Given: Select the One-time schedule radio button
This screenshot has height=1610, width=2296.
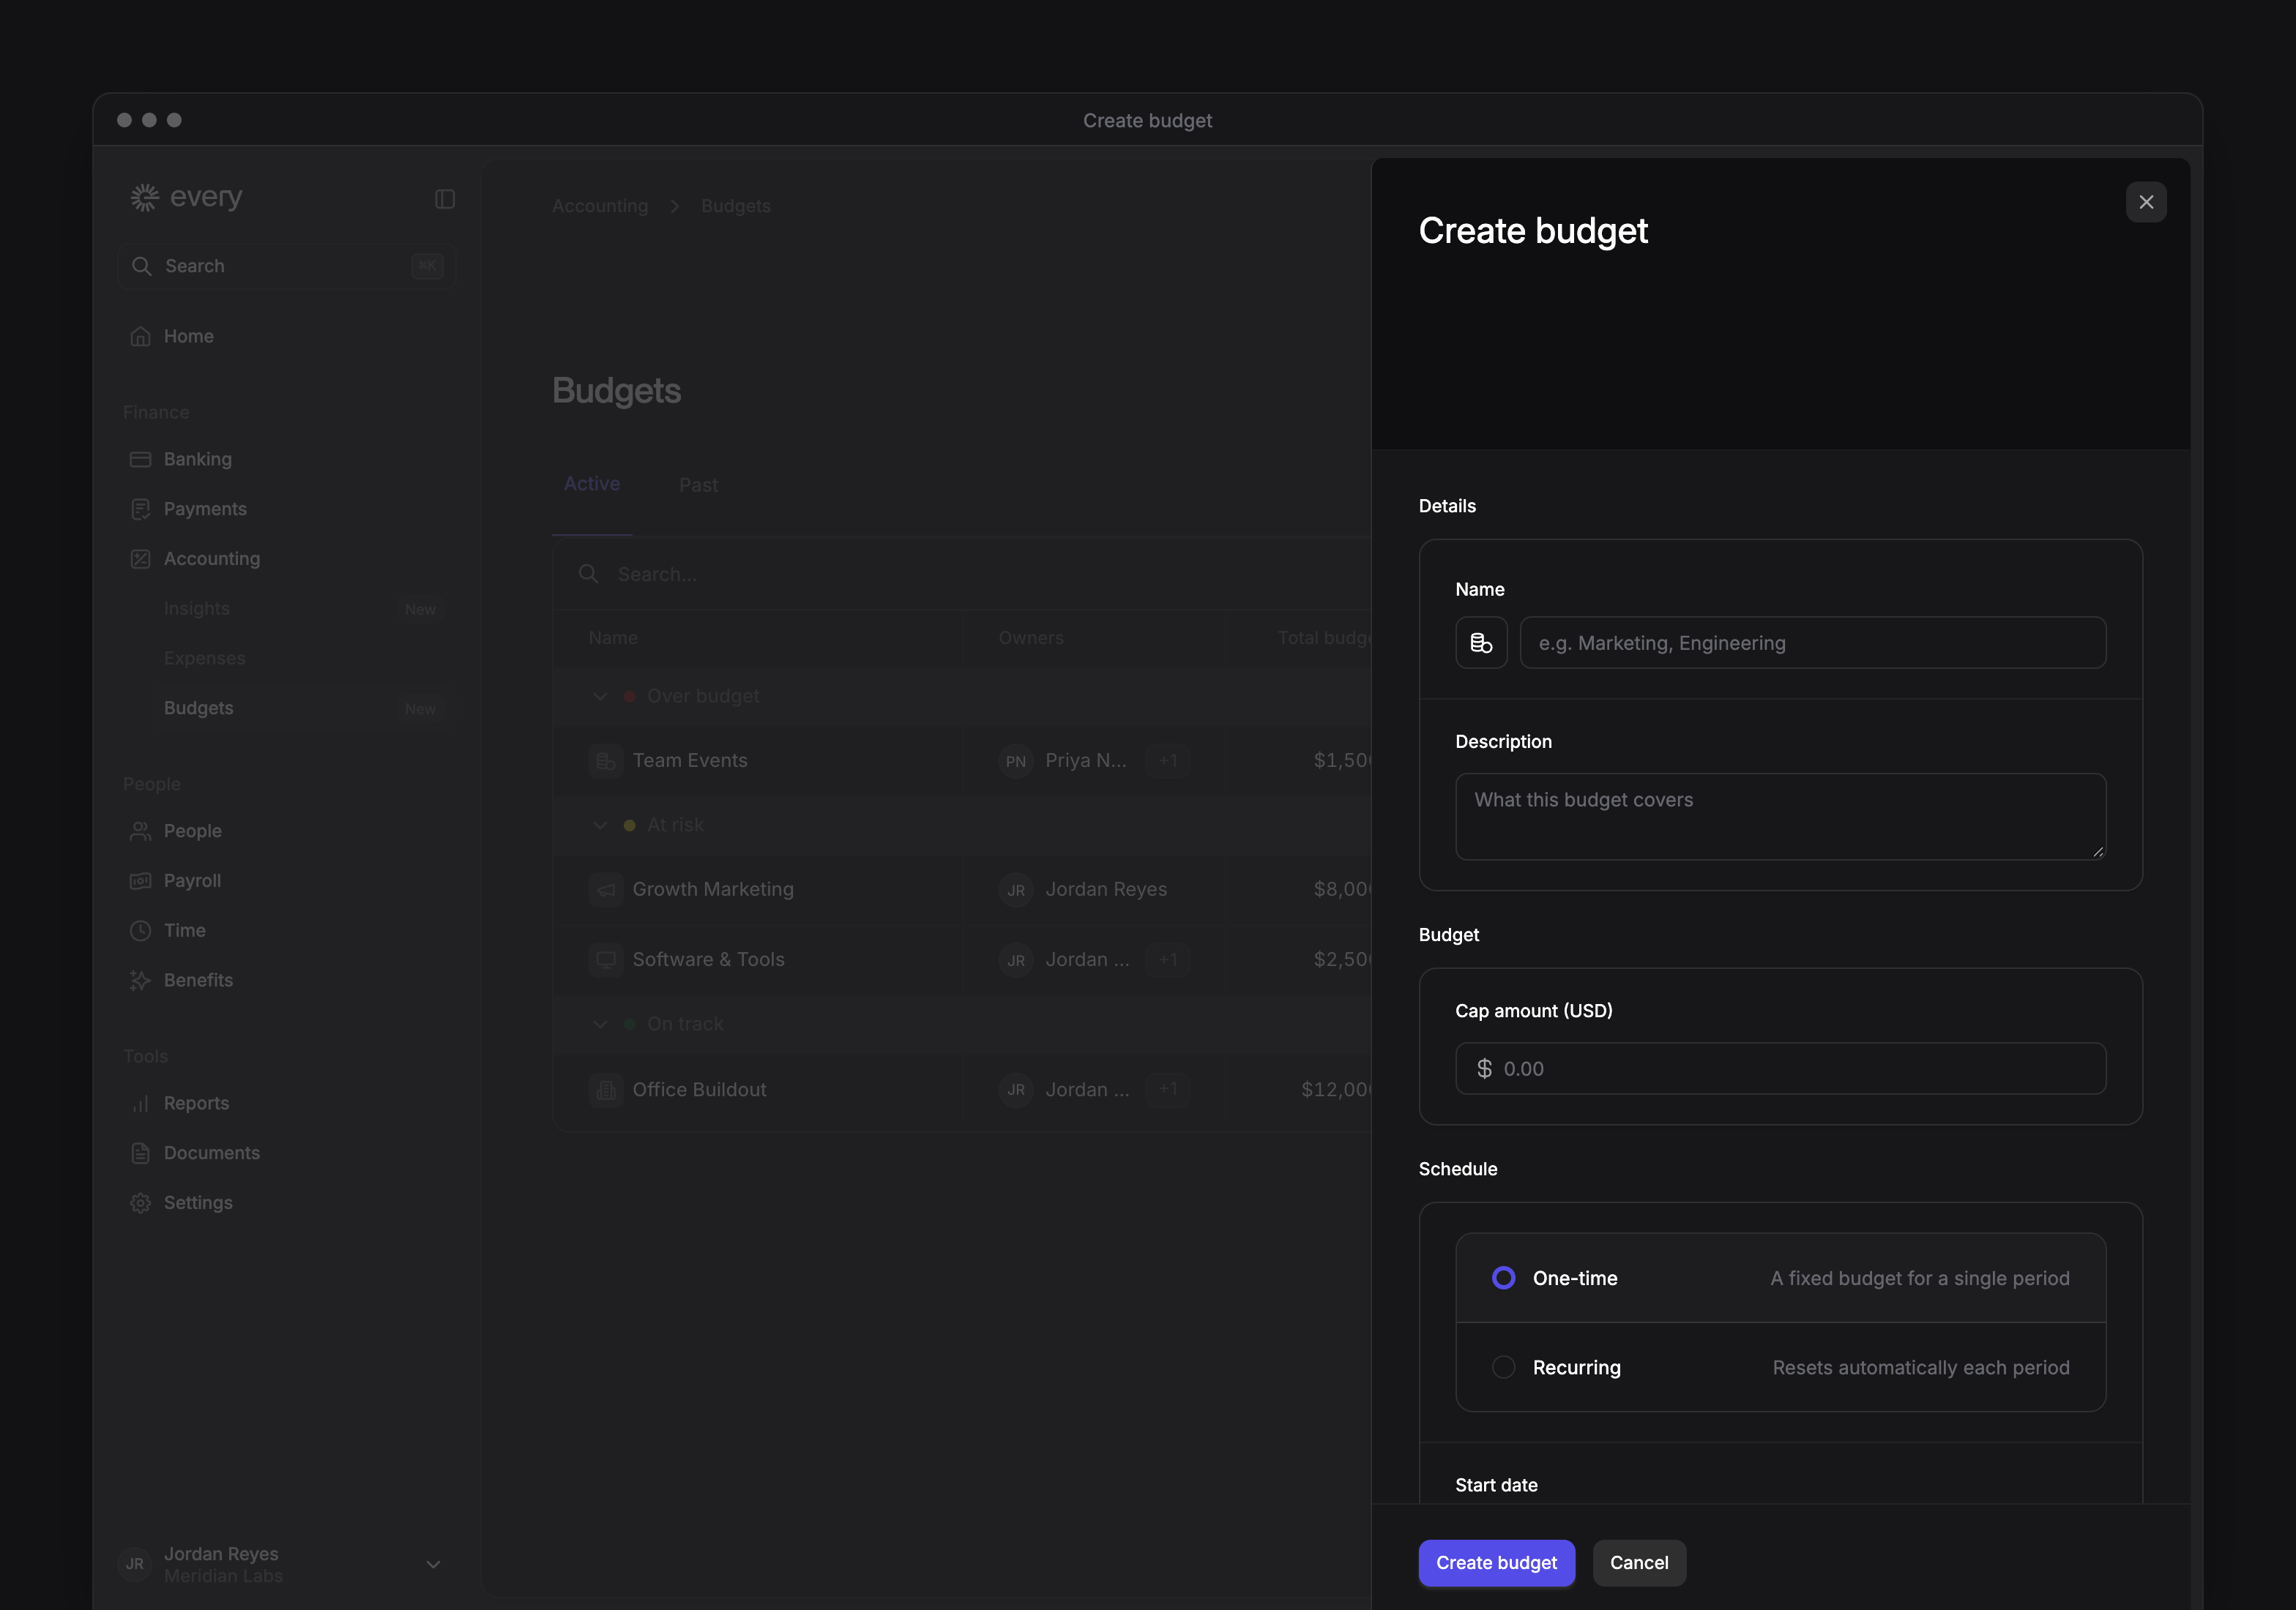Looking at the screenshot, I should (1503, 1278).
